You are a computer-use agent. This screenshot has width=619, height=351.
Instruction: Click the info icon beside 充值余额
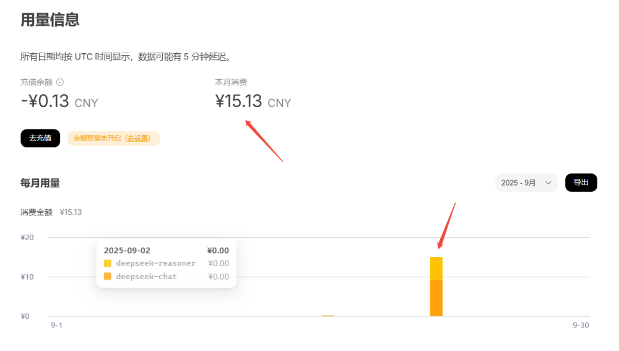60,82
